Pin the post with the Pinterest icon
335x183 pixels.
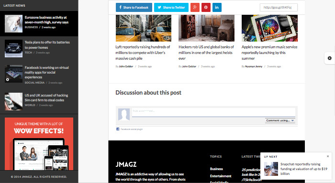(206, 8)
